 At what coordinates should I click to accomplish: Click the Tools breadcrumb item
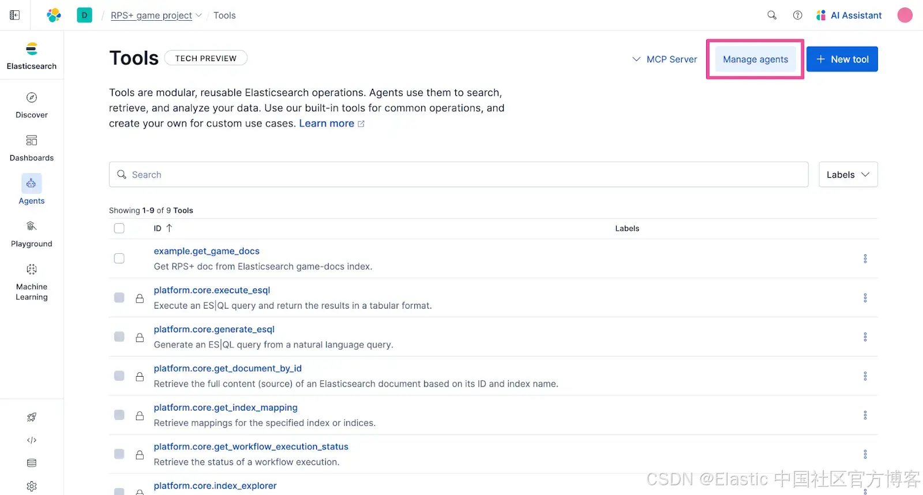click(x=224, y=16)
